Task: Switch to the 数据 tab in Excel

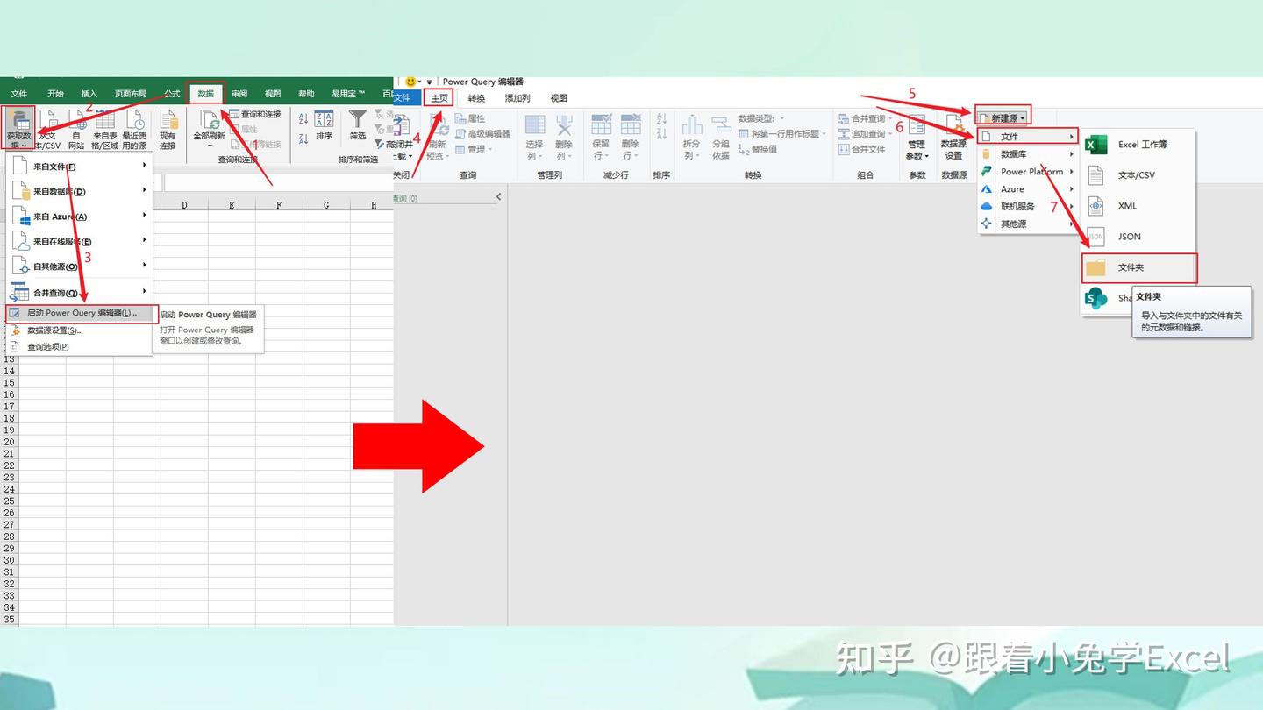Action: point(205,94)
